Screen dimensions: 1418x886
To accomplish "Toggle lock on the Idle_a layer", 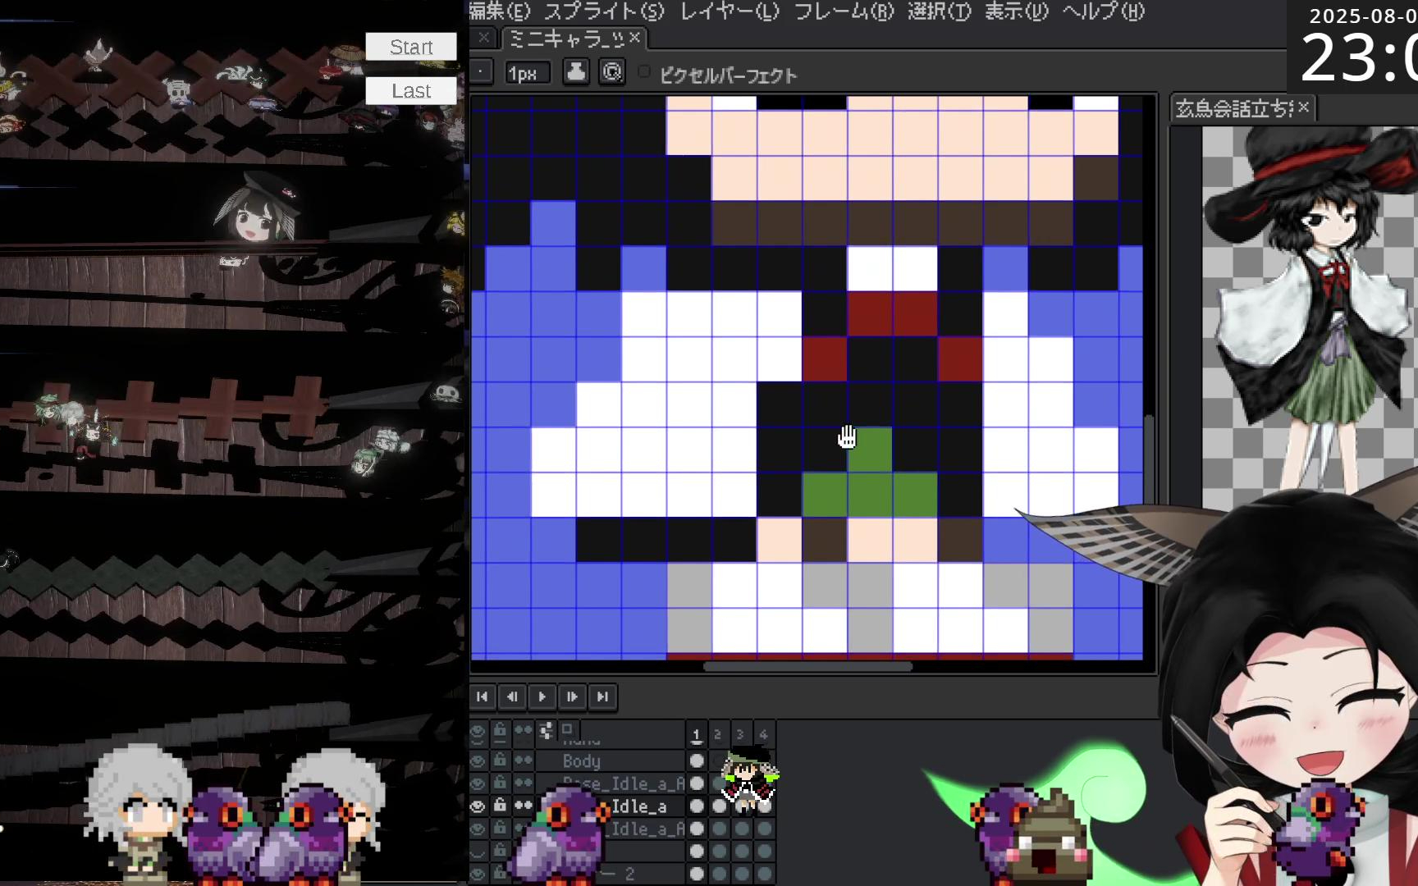I will point(500,806).
